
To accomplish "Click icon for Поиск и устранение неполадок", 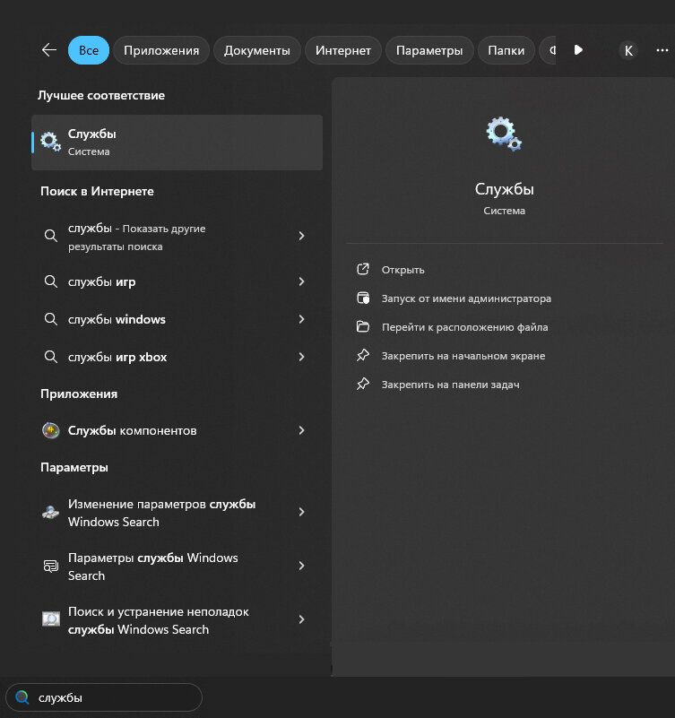I will 51,619.
